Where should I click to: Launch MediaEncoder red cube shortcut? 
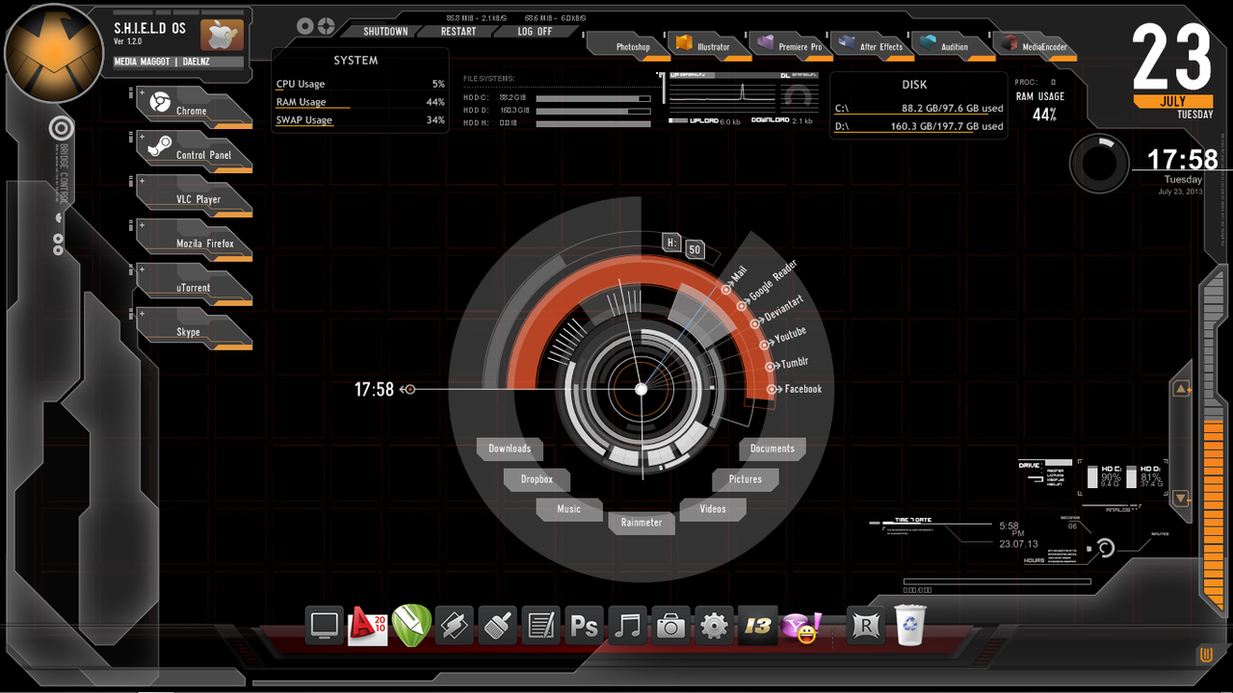click(x=1035, y=44)
